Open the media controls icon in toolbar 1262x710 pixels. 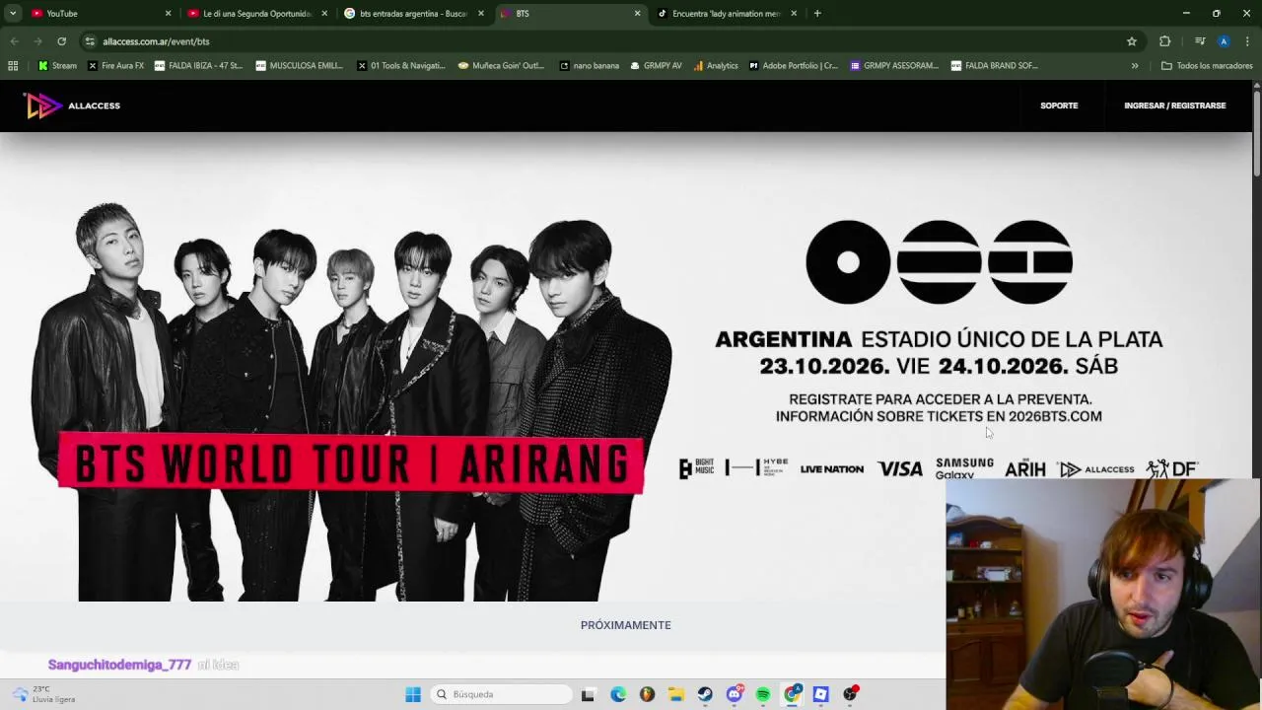(x=1200, y=41)
